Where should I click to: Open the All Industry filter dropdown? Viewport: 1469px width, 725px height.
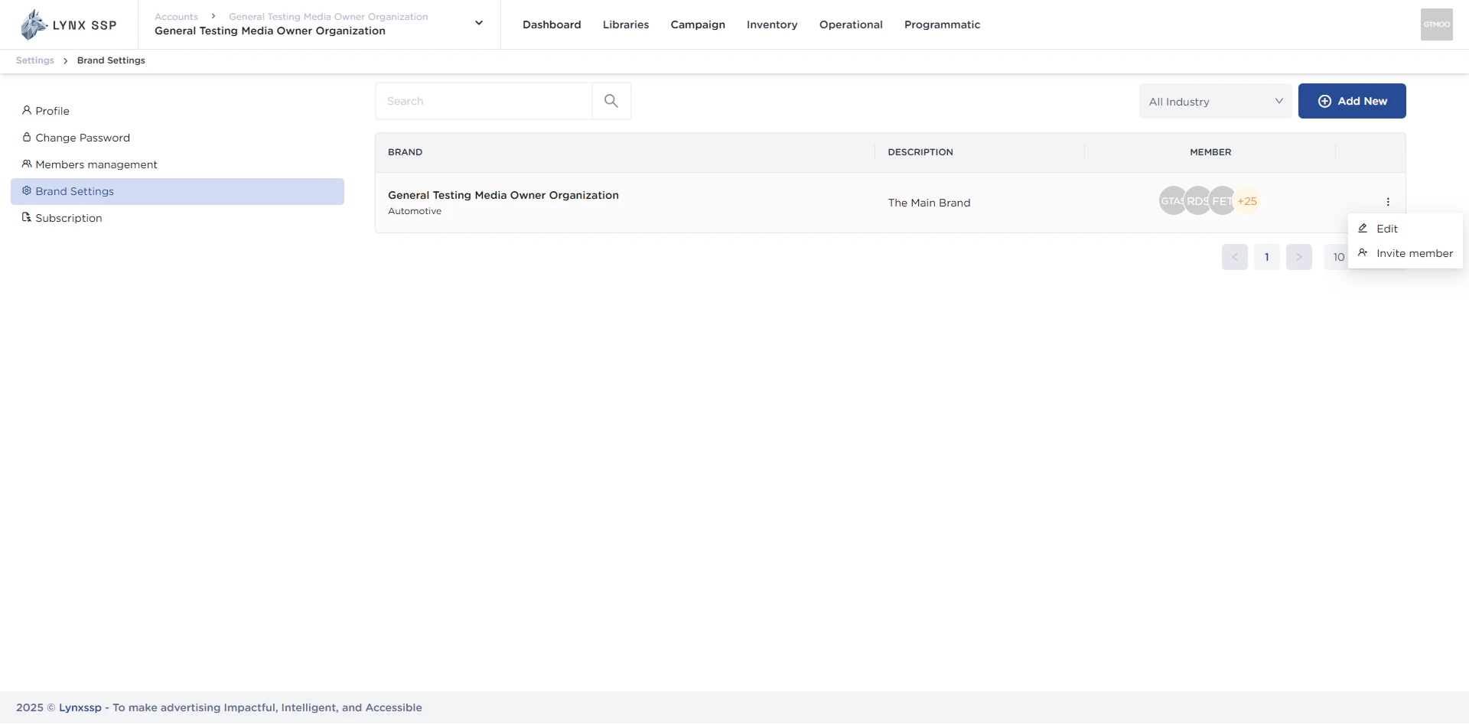[x=1214, y=100]
